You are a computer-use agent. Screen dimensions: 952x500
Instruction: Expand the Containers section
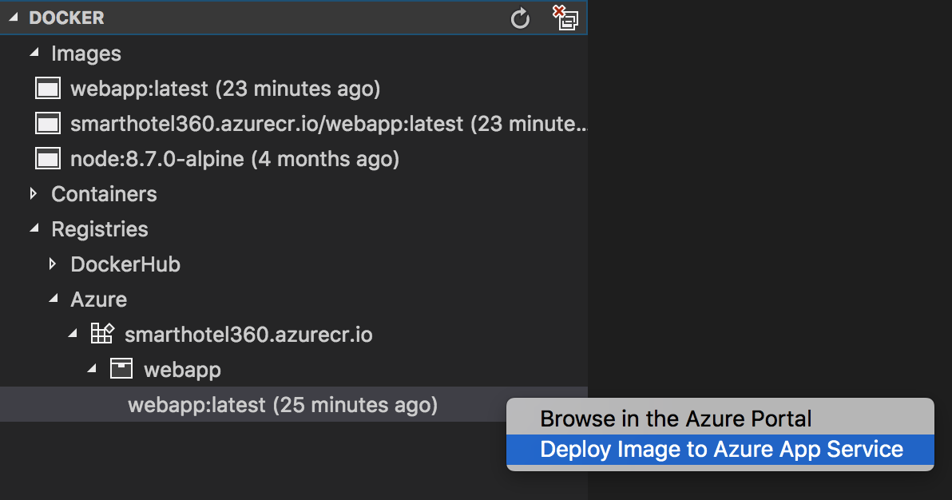tap(34, 194)
